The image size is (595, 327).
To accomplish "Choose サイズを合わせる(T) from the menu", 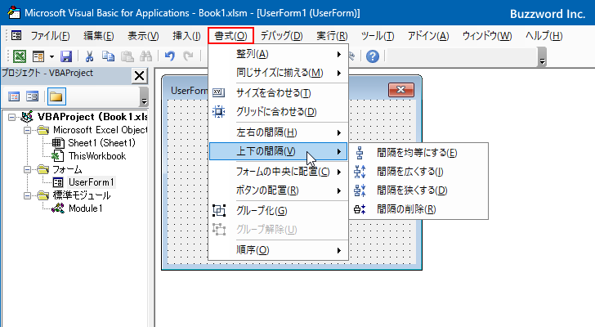I will (278, 93).
